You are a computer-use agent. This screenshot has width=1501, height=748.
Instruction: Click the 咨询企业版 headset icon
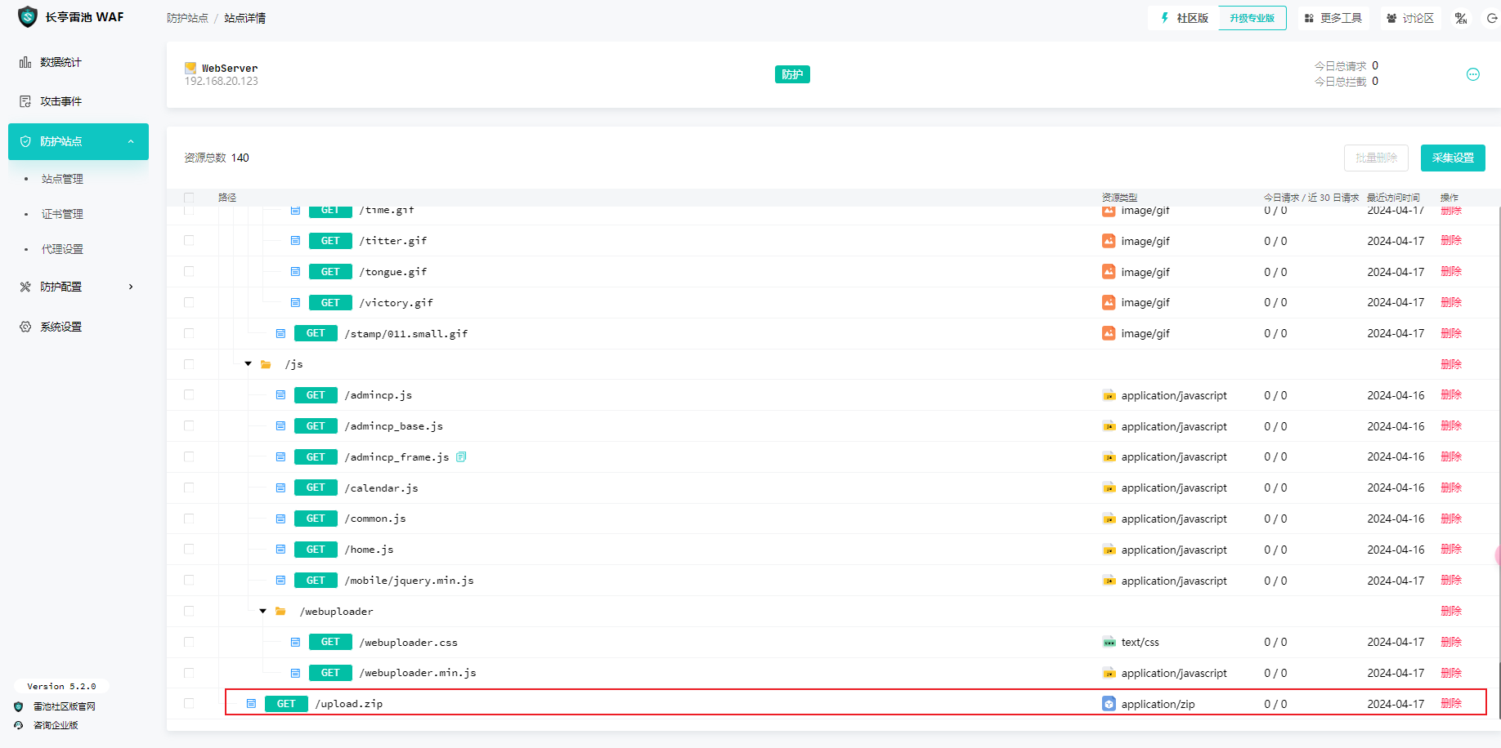tap(19, 725)
